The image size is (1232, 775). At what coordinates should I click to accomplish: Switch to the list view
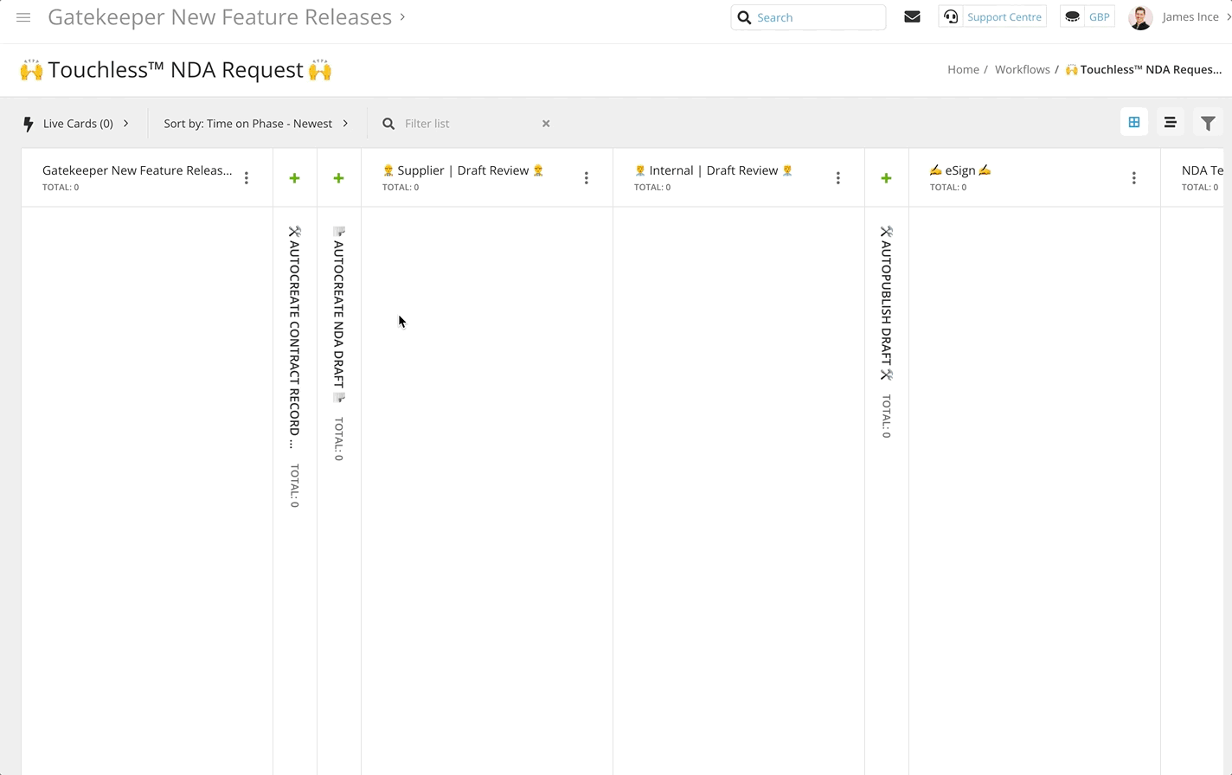[1170, 123]
